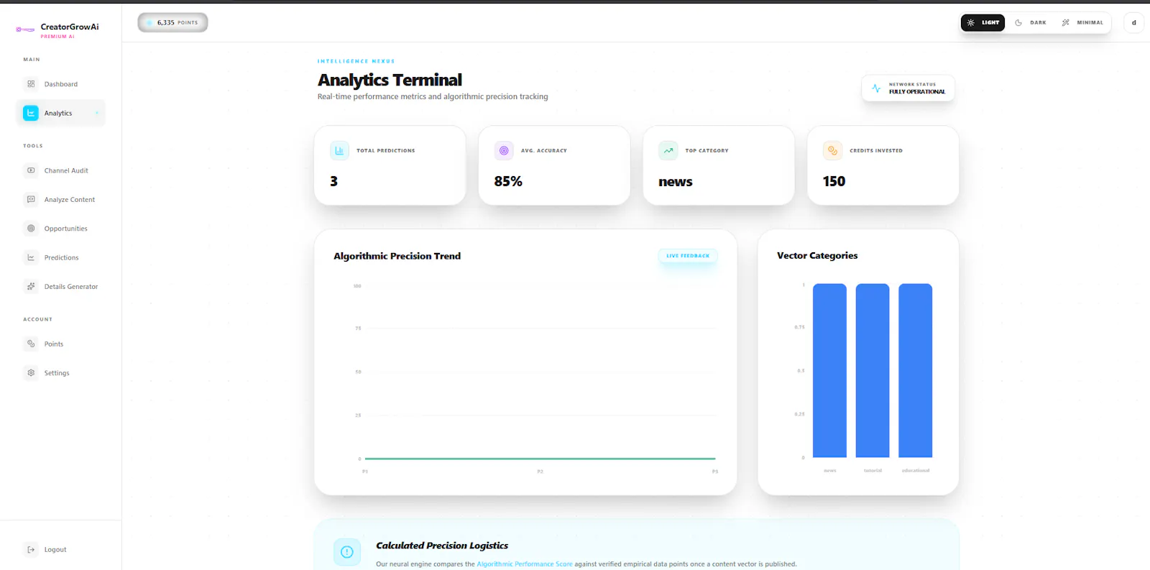Viewport: 1150px width, 570px height.
Task: Click the Total Predictions bar chart icon
Action: pos(339,150)
